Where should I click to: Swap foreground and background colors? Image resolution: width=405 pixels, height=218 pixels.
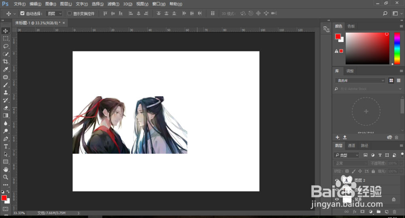[8, 192]
